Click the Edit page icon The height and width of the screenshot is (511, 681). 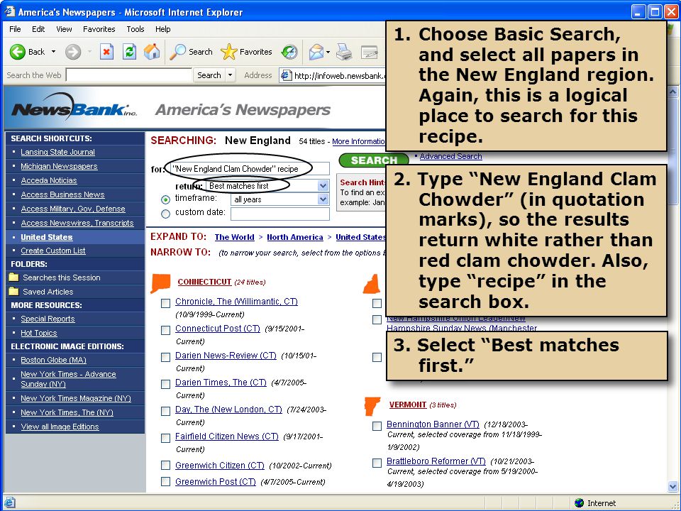click(370, 52)
